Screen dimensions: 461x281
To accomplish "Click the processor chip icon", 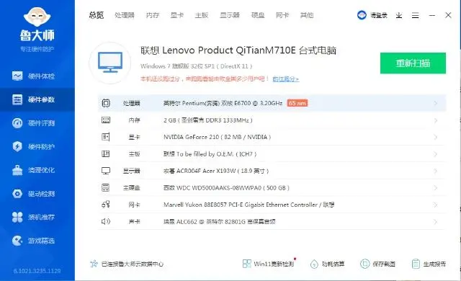I will pyautogui.click(x=106, y=103).
